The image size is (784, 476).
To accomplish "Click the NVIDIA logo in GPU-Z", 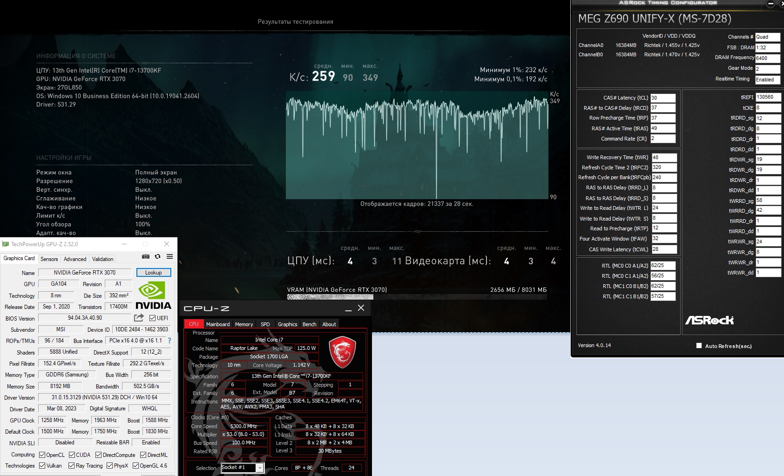I will tap(153, 295).
